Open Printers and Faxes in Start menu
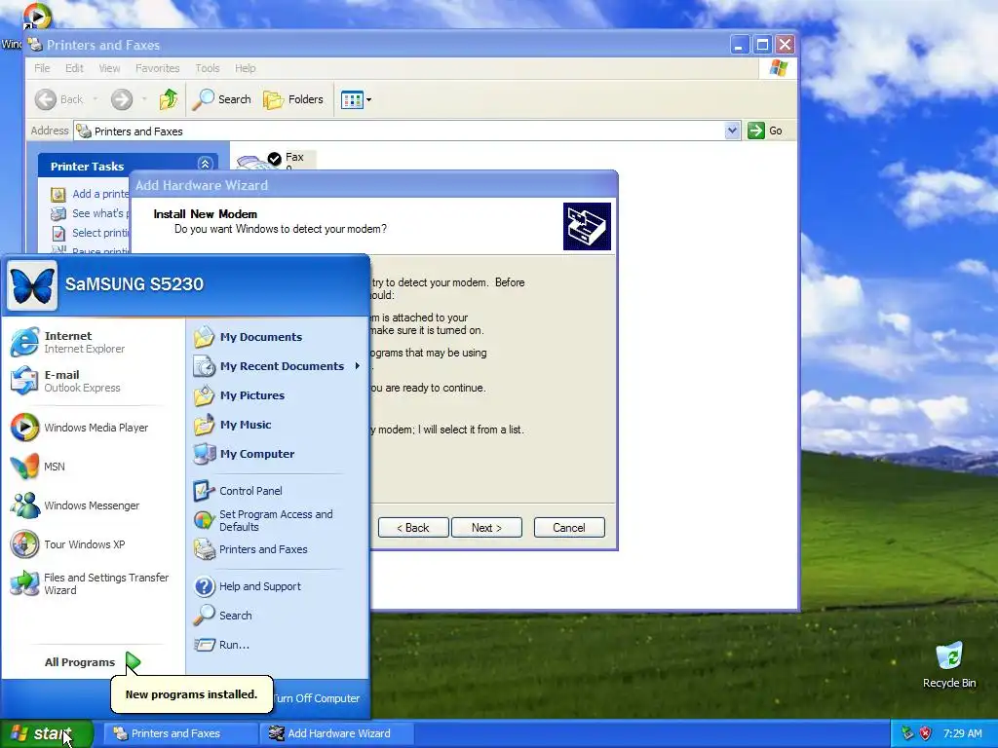The image size is (998, 748). [250, 549]
